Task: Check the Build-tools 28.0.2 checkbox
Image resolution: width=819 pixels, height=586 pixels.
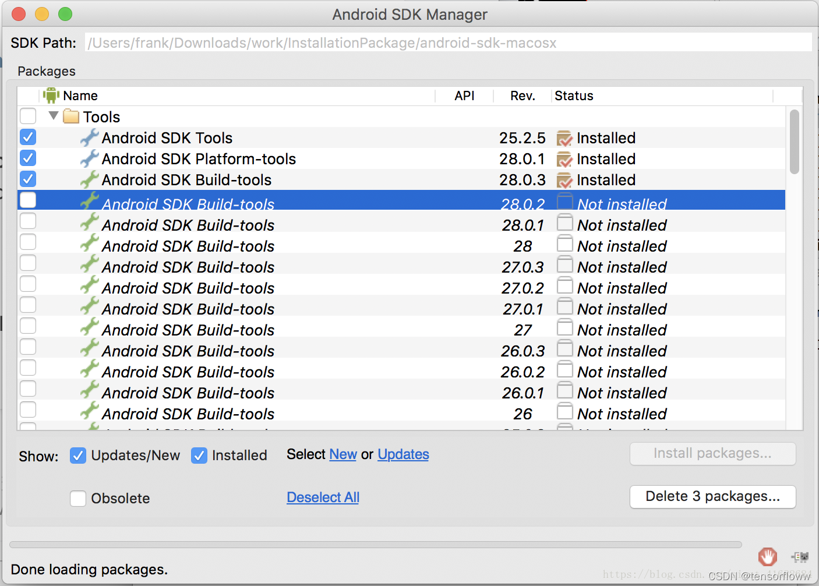Action: (x=28, y=200)
